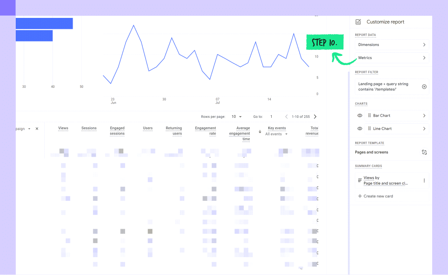448x275 pixels.
Task: Sort by the Sessions column
Action: tap(89, 128)
